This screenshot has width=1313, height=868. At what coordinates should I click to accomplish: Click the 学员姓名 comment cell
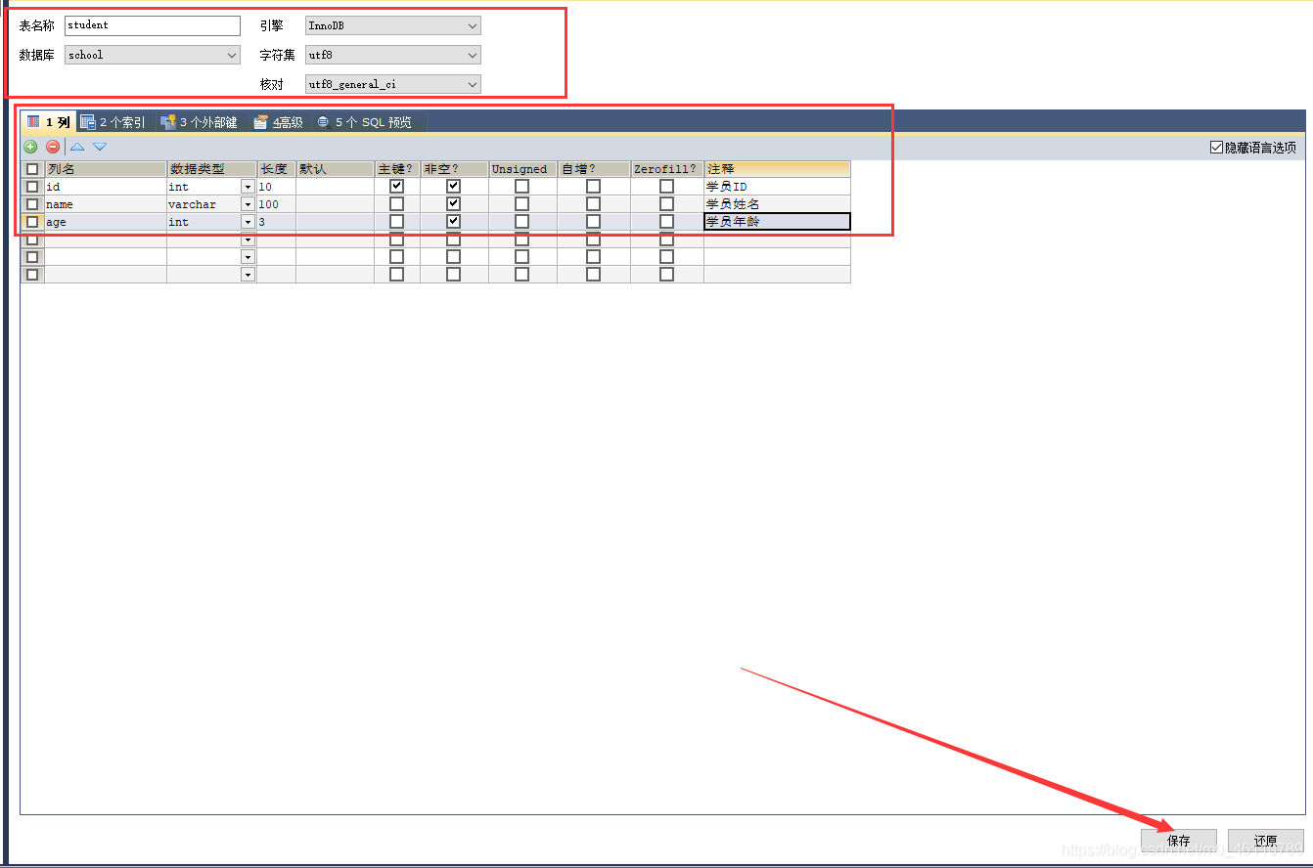pyautogui.click(x=777, y=203)
